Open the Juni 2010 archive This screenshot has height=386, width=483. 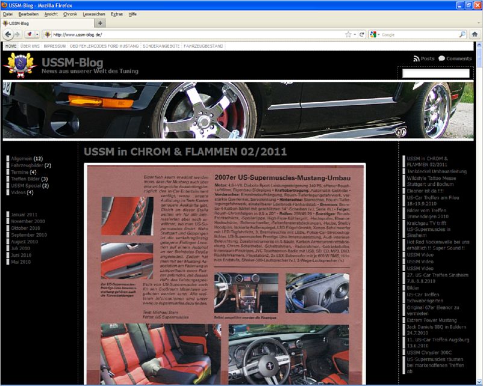[21, 256]
